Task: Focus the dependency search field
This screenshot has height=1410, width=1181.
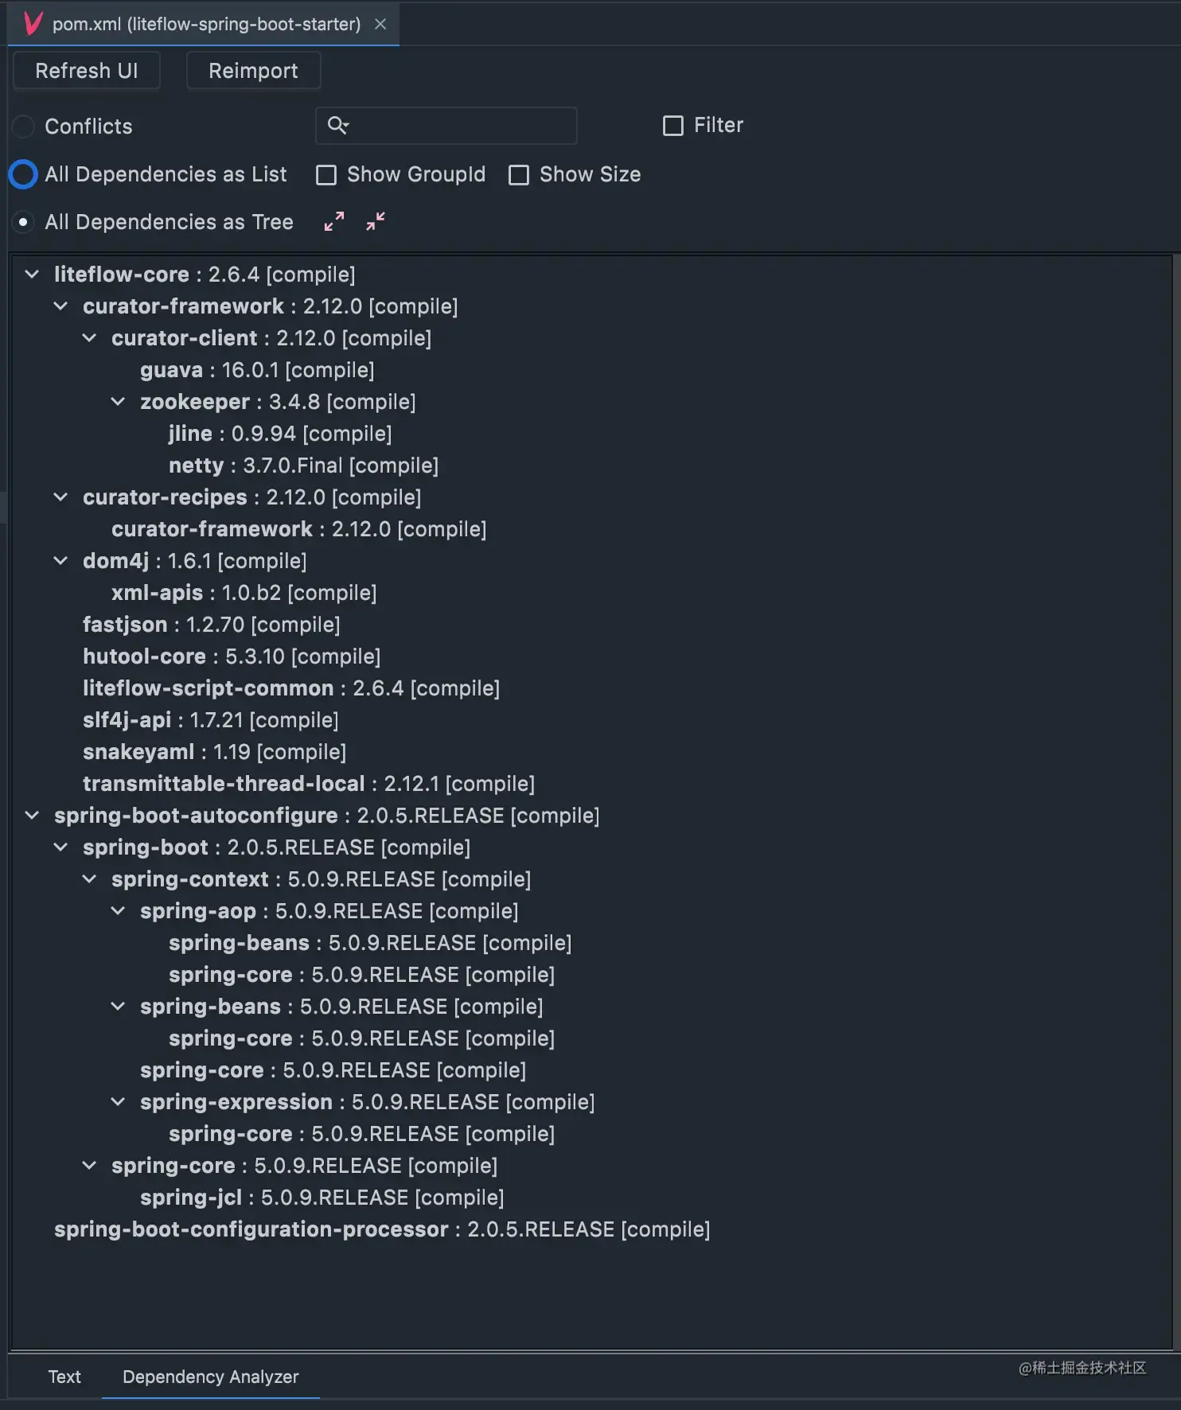Action: pyautogui.click(x=446, y=126)
